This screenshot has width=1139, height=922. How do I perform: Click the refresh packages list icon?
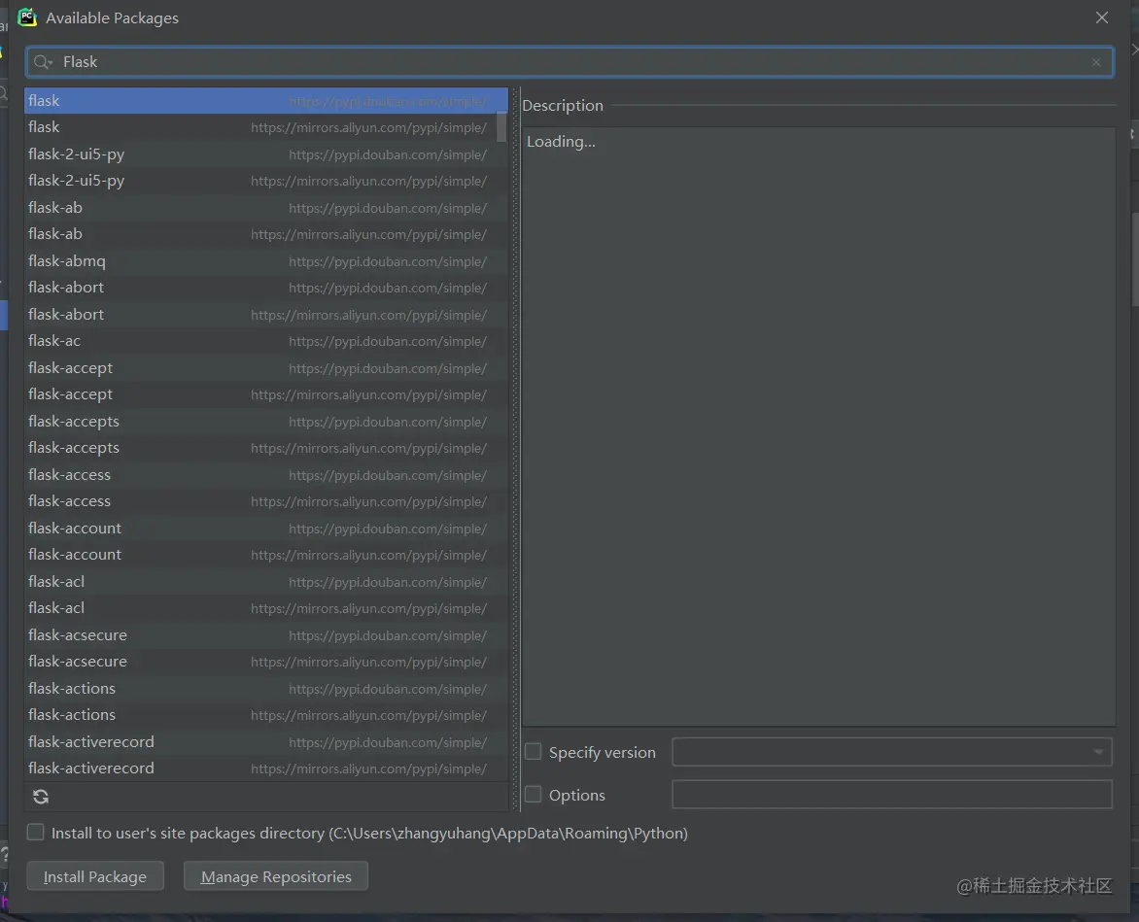pos(41,797)
